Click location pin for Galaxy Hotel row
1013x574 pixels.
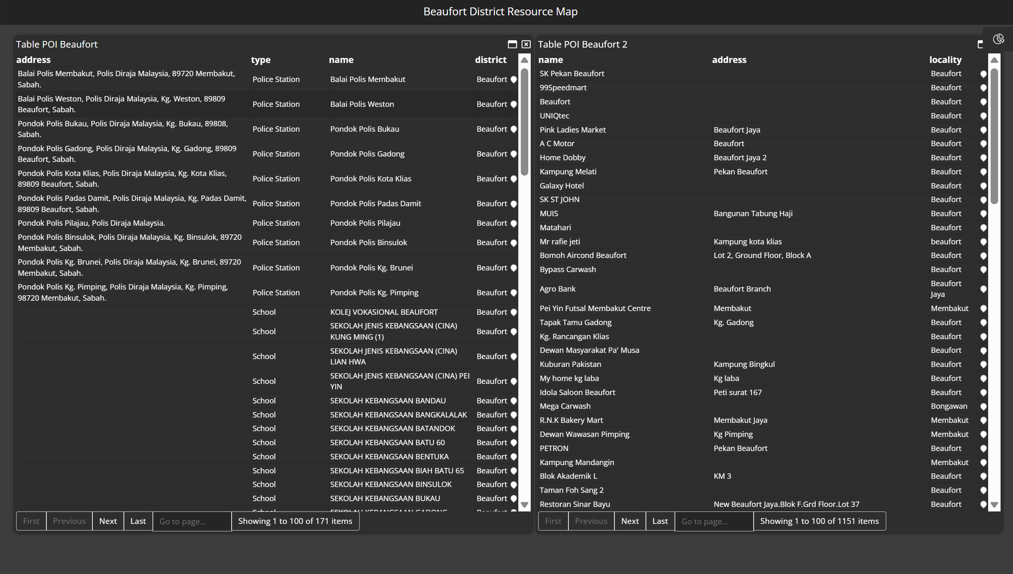tap(983, 186)
